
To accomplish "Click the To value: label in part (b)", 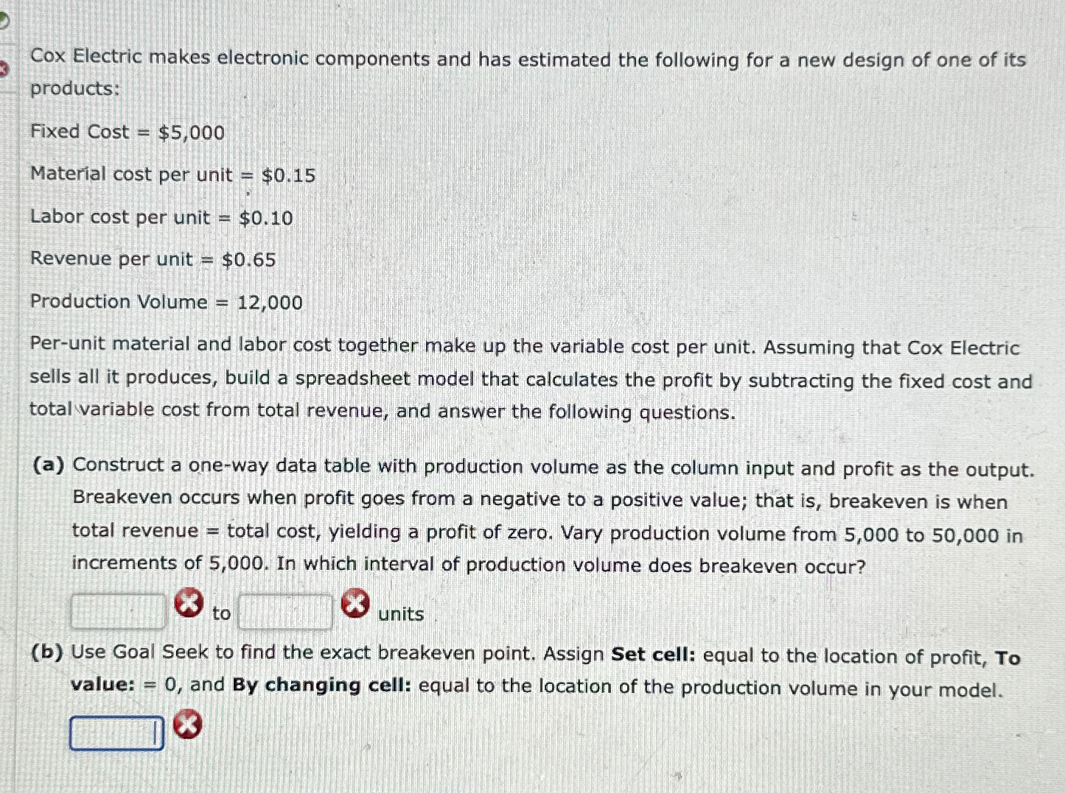I will (103, 684).
